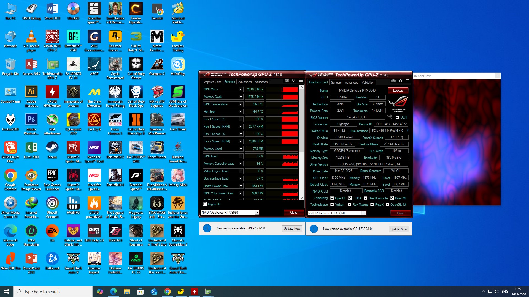
Task: Expand the Board Power Draw dropdown
Action: click(241, 186)
